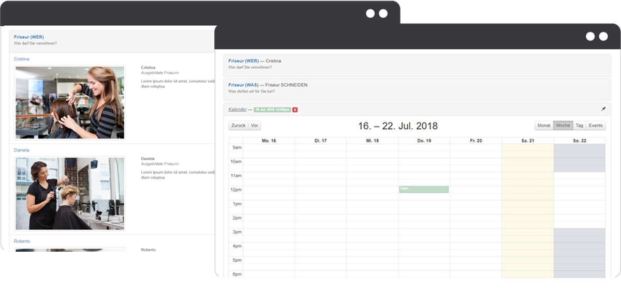The image size is (621, 292).
Task: Open the Roberto name link
Action: coord(22,241)
